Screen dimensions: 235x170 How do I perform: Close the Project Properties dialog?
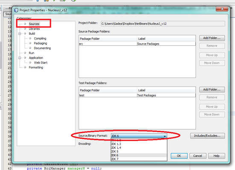[222, 9]
